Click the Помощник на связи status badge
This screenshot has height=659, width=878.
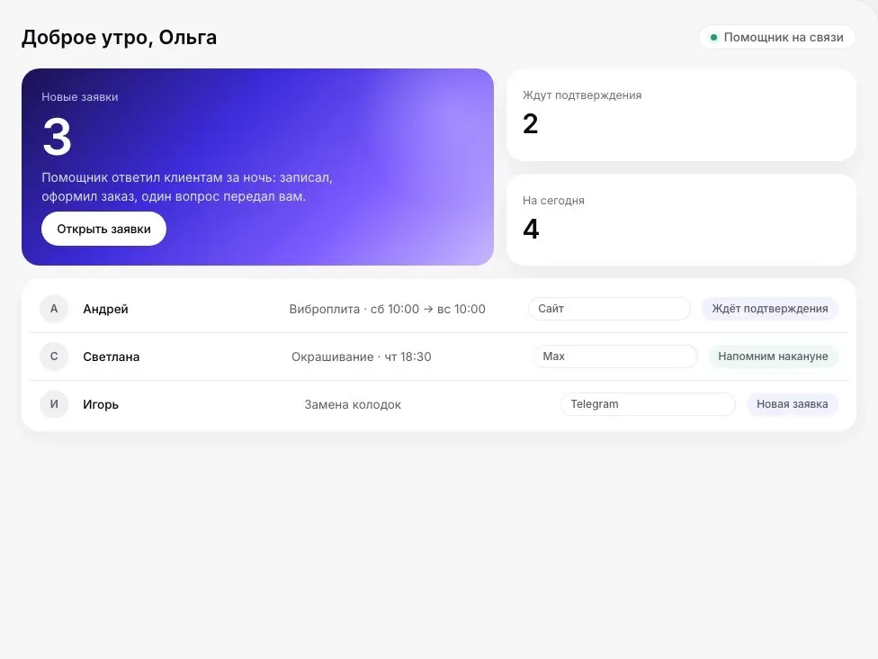click(776, 37)
